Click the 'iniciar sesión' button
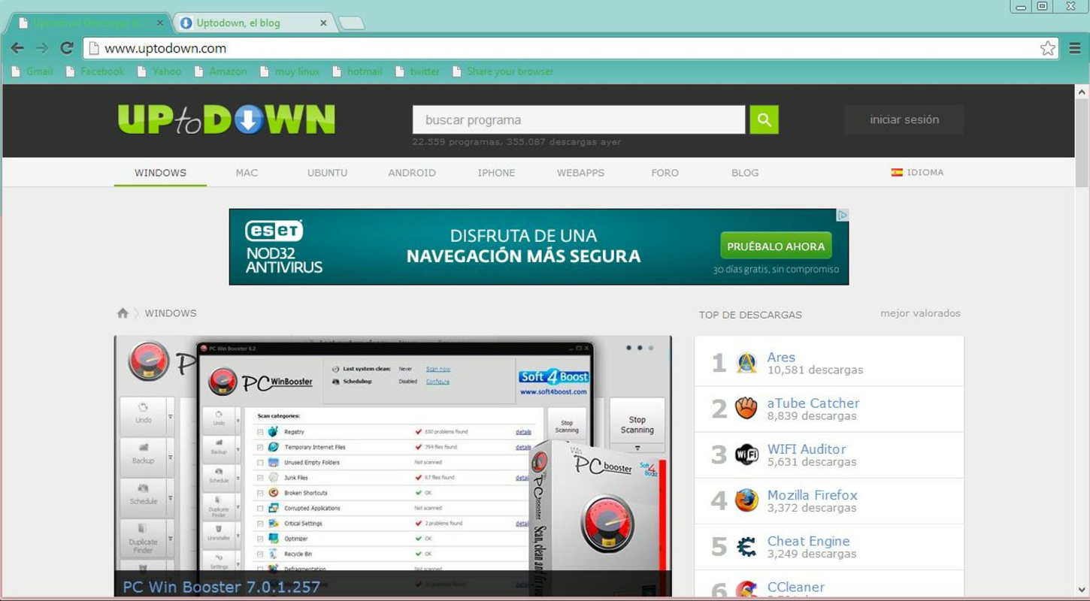1090x601 pixels. click(x=904, y=119)
